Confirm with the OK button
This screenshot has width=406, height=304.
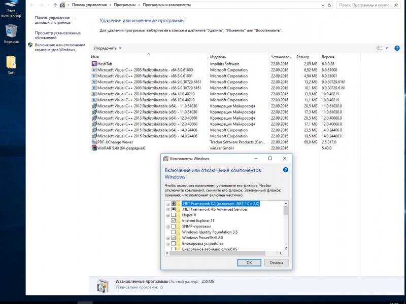pos(249,262)
